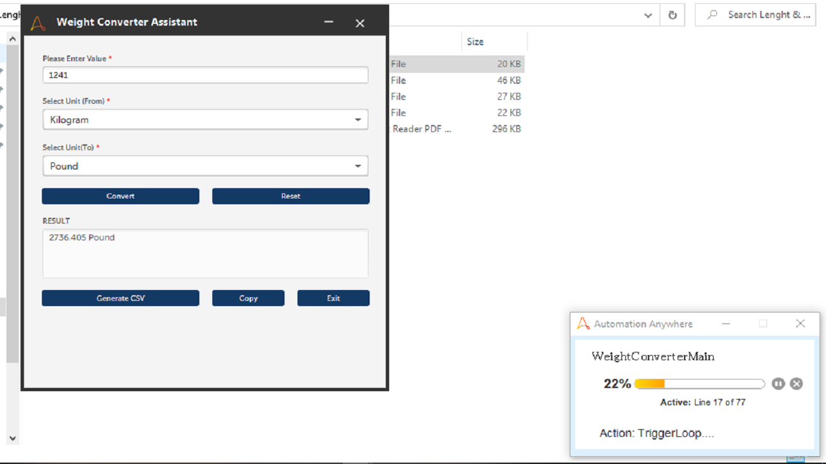Viewport: 826px width, 464px height.
Task: Select the Reader PDF 296 KB file row
Action: click(457, 129)
